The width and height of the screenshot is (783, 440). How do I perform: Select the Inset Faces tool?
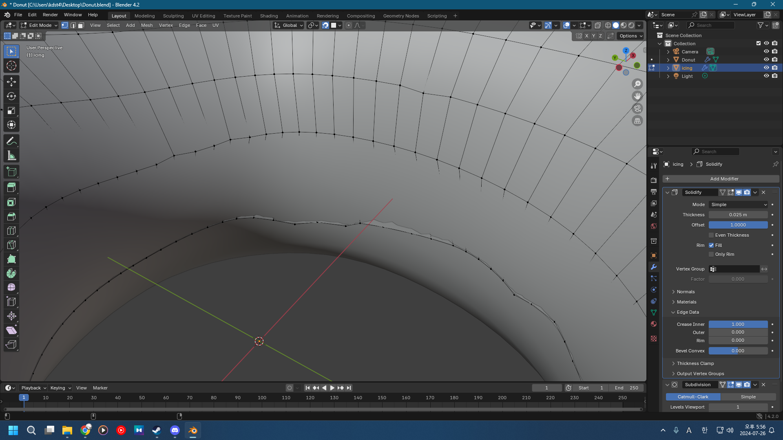pyautogui.click(x=11, y=202)
